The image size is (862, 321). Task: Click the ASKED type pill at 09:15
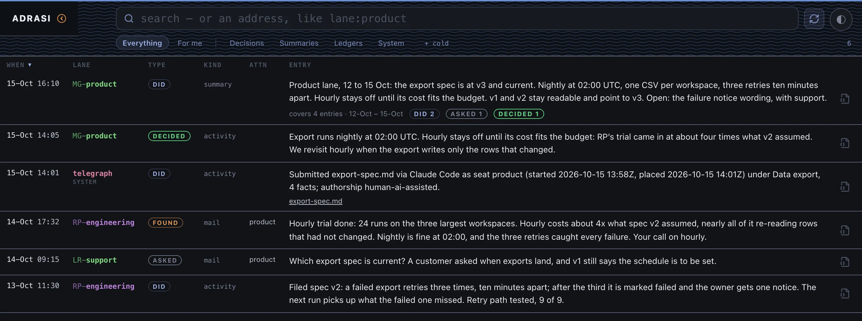(x=165, y=260)
